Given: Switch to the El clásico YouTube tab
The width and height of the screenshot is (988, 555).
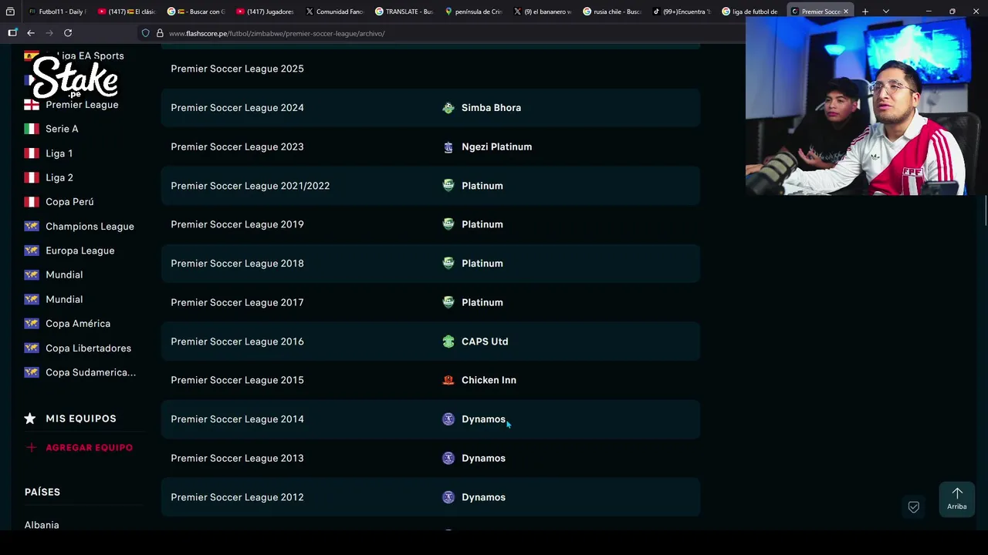Looking at the screenshot, I should 127,12.
